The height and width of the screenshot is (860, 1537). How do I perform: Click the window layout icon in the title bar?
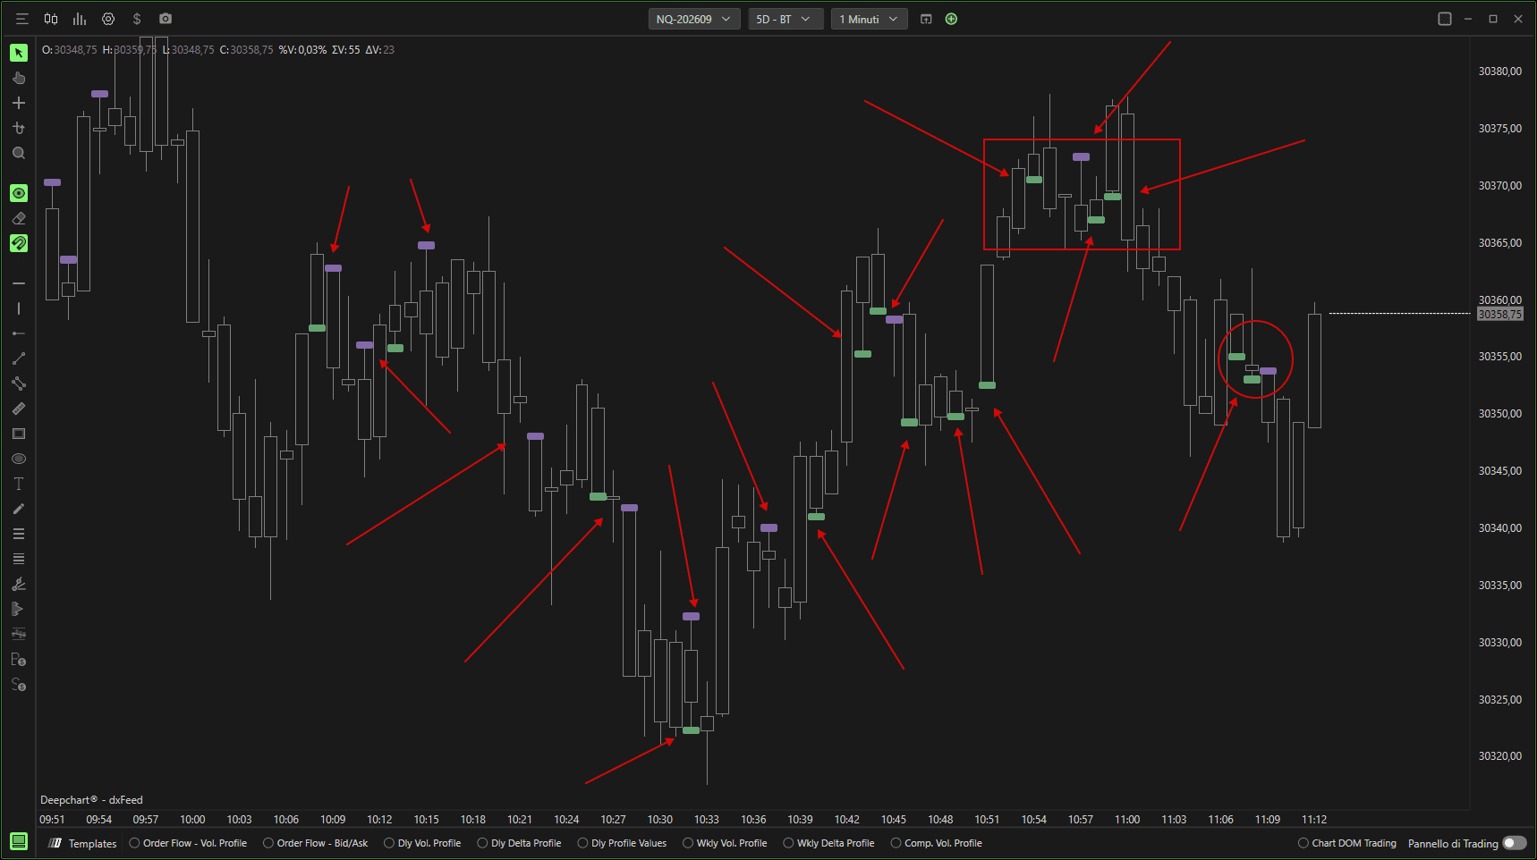(1445, 19)
